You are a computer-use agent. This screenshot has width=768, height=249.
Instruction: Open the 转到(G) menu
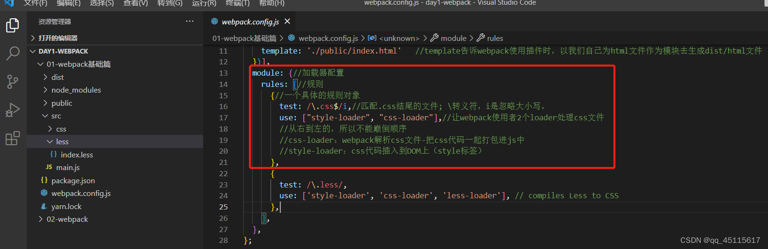pyautogui.click(x=170, y=3)
